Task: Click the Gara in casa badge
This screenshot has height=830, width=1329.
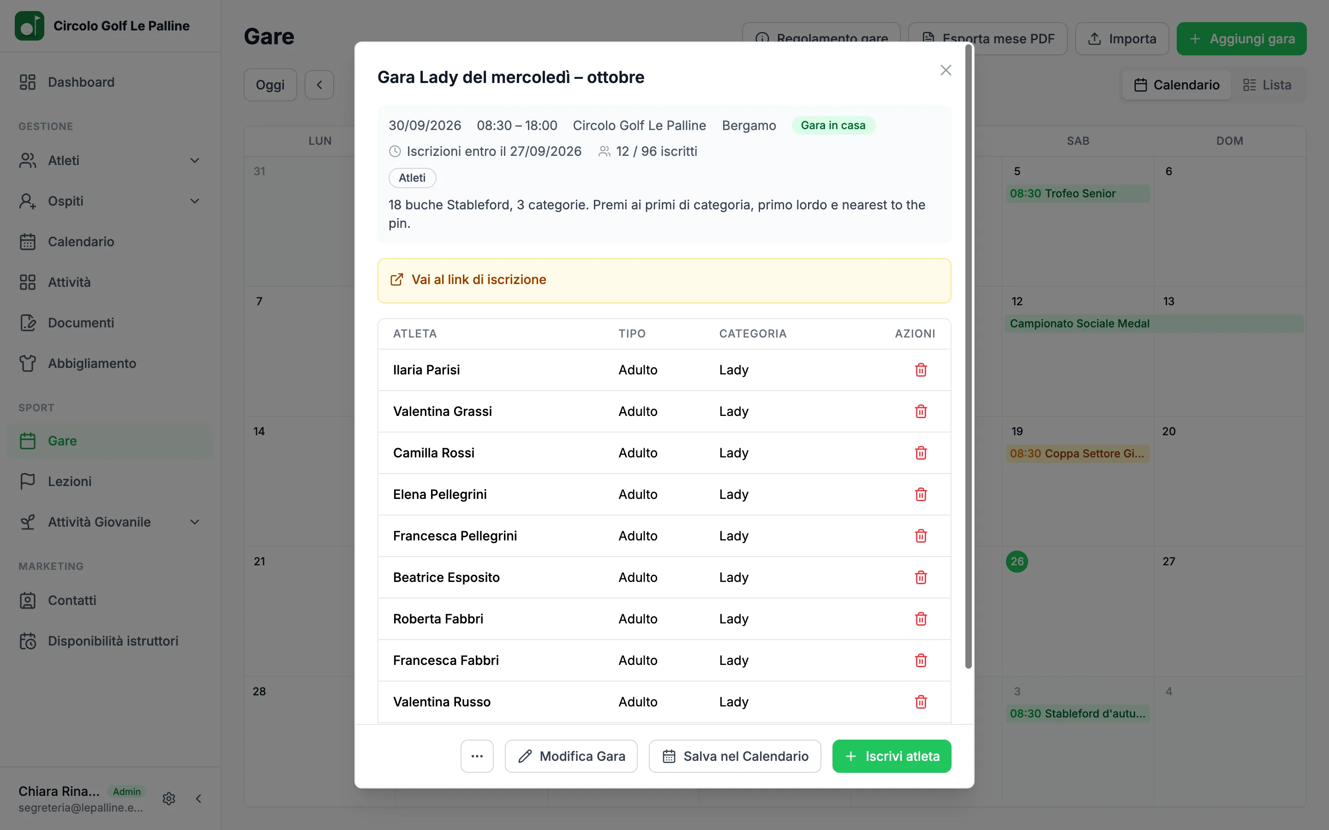Action: [x=832, y=126]
